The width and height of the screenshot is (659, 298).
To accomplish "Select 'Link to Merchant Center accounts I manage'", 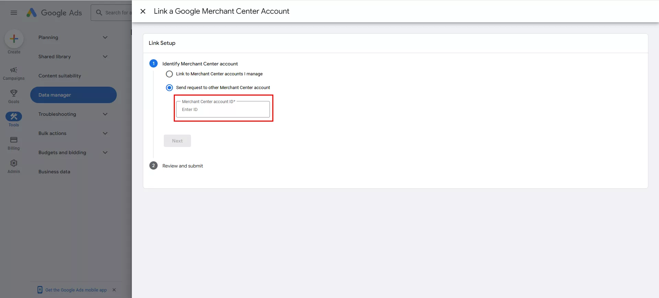I will tap(169, 74).
